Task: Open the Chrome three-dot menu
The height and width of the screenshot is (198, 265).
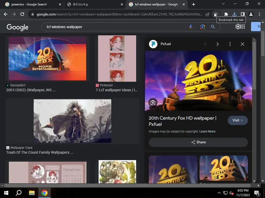Action: click(x=259, y=14)
